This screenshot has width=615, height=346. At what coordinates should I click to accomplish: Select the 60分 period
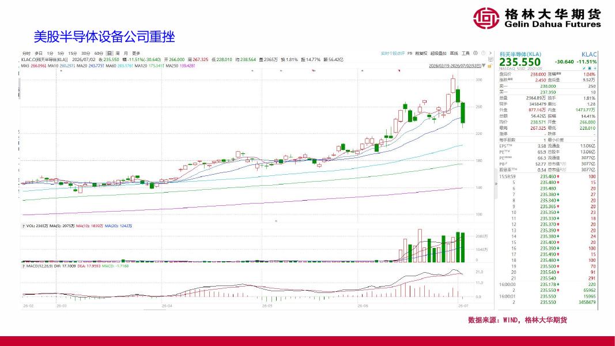click(99, 54)
